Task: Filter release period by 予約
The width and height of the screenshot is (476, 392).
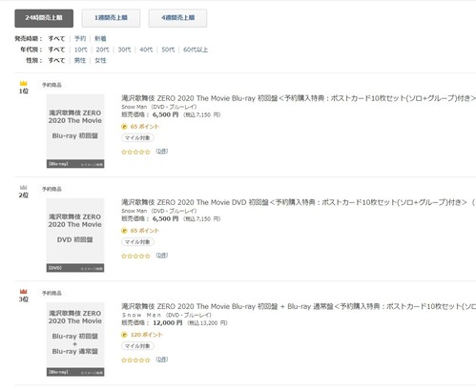Action: tap(80, 38)
